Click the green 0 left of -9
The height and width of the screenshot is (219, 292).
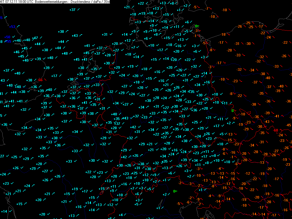[x=232, y=111]
